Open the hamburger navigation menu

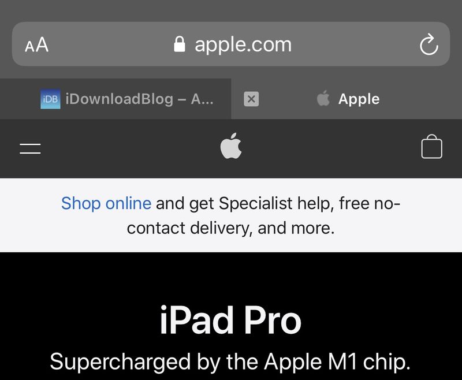(30, 148)
